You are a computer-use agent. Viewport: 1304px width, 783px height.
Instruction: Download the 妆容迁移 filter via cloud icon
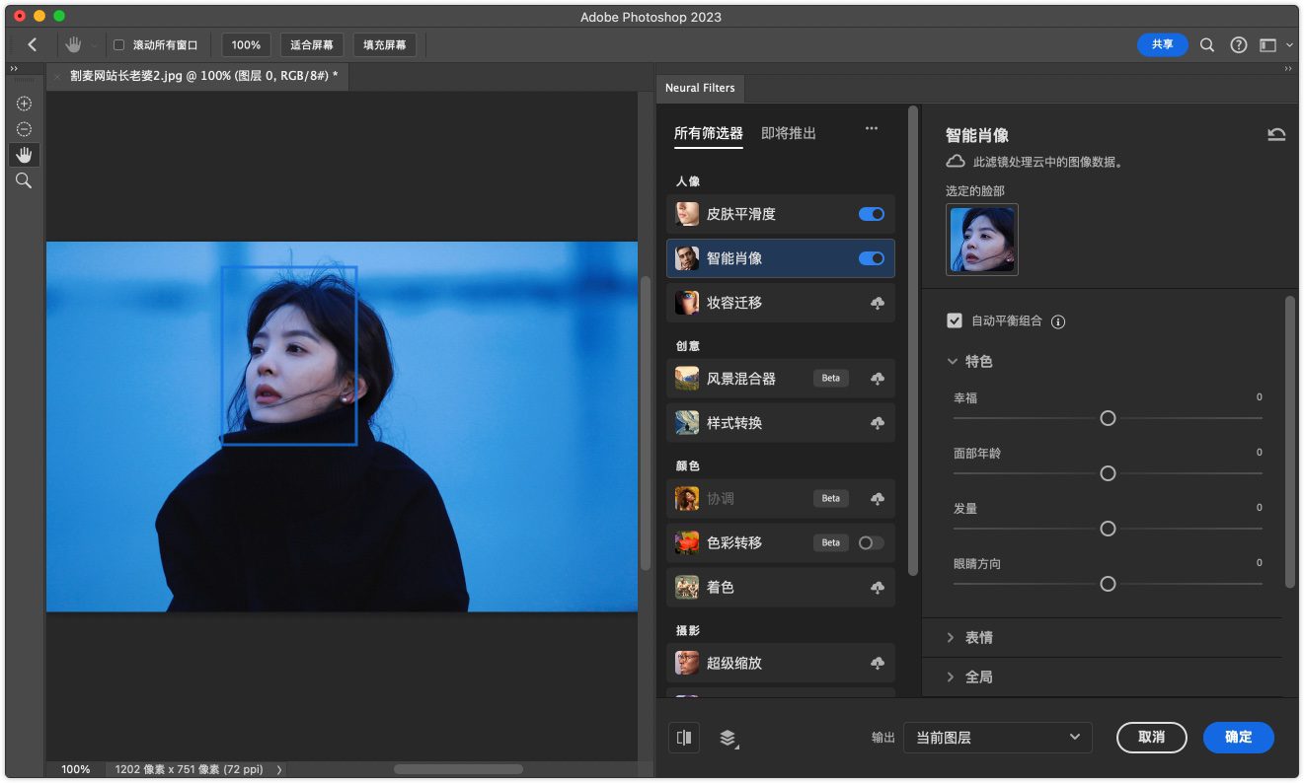point(877,303)
